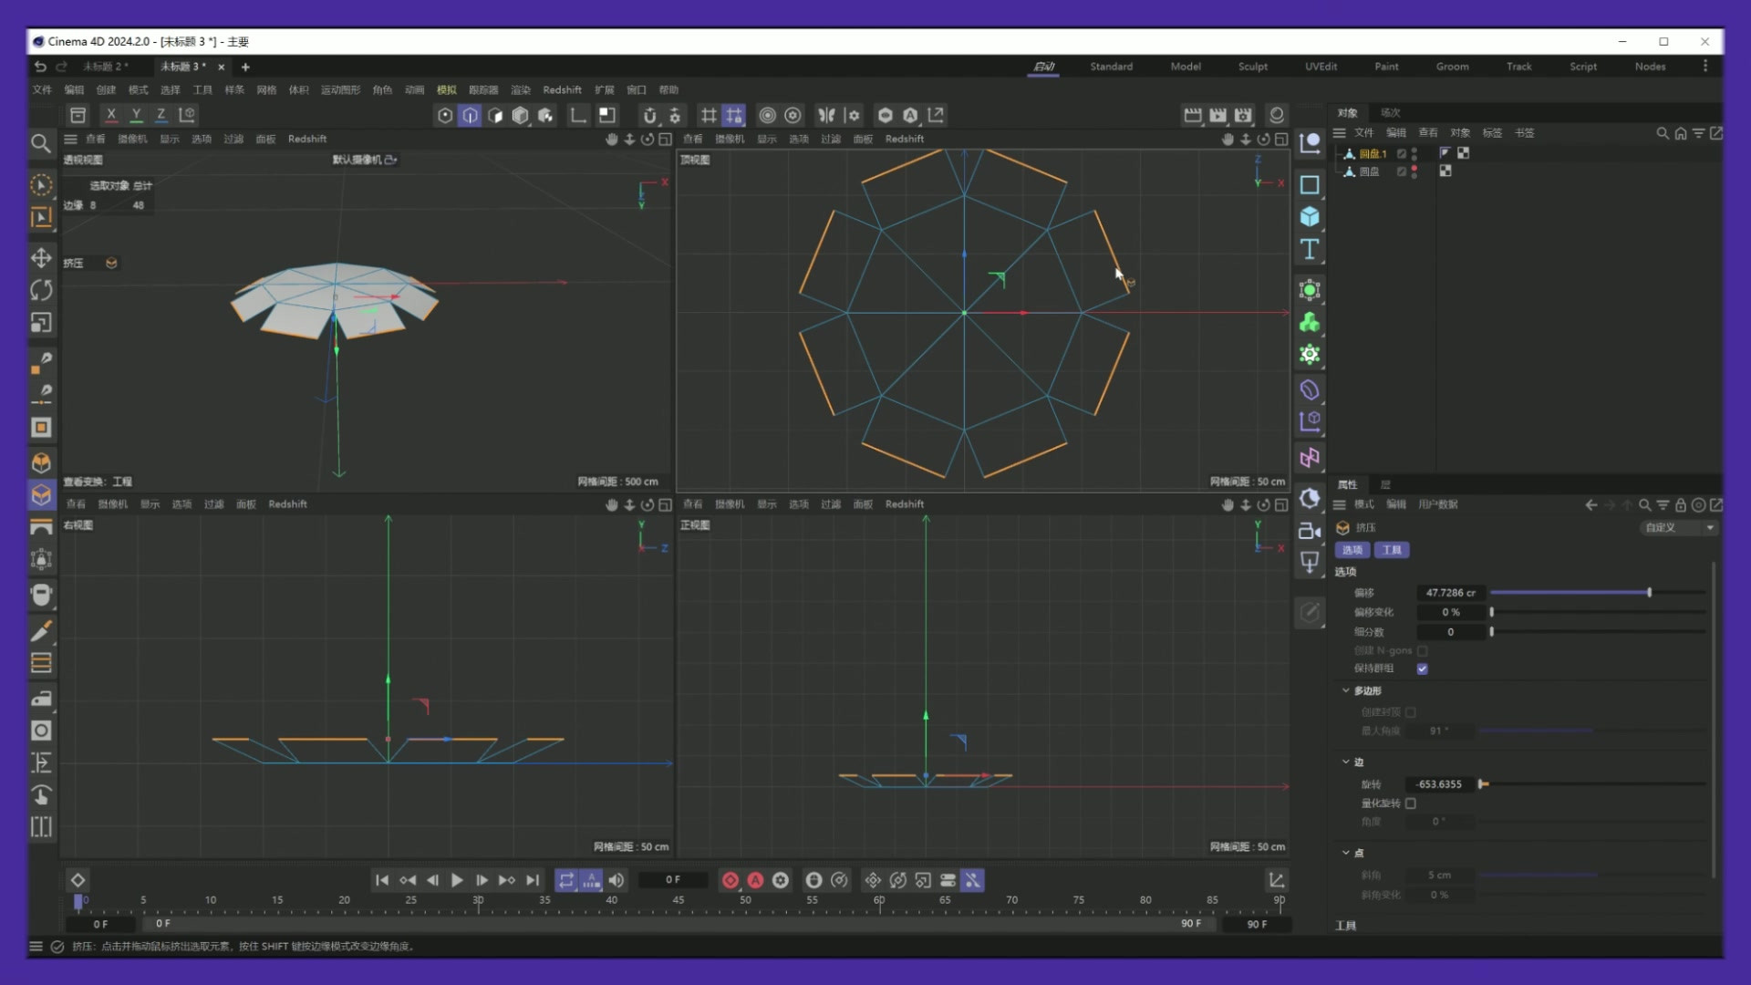The height and width of the screenshot is (985, 1751).
Task: Switch to the UVEdit layout
Action: [1321, 67]
